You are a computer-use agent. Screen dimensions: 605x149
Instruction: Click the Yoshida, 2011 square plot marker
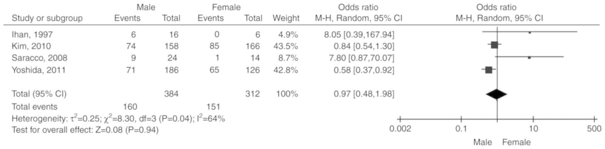coord(489,70)
